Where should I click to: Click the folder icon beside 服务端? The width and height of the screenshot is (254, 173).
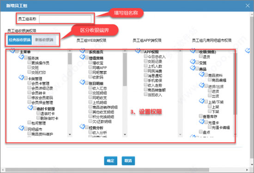coord(21,57)
